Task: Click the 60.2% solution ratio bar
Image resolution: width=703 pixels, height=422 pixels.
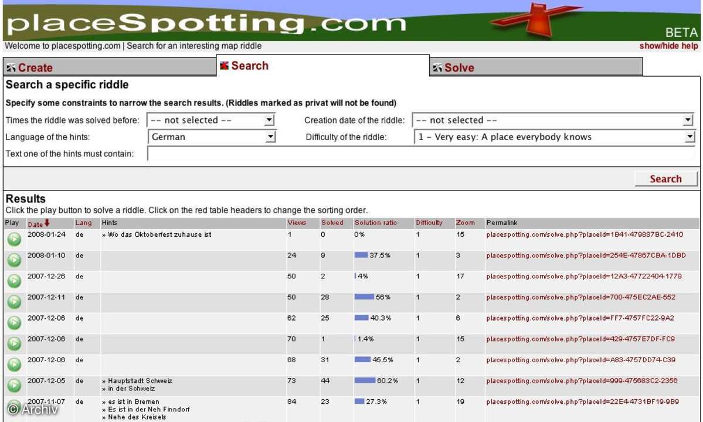Action: click(x=365, y=380)
